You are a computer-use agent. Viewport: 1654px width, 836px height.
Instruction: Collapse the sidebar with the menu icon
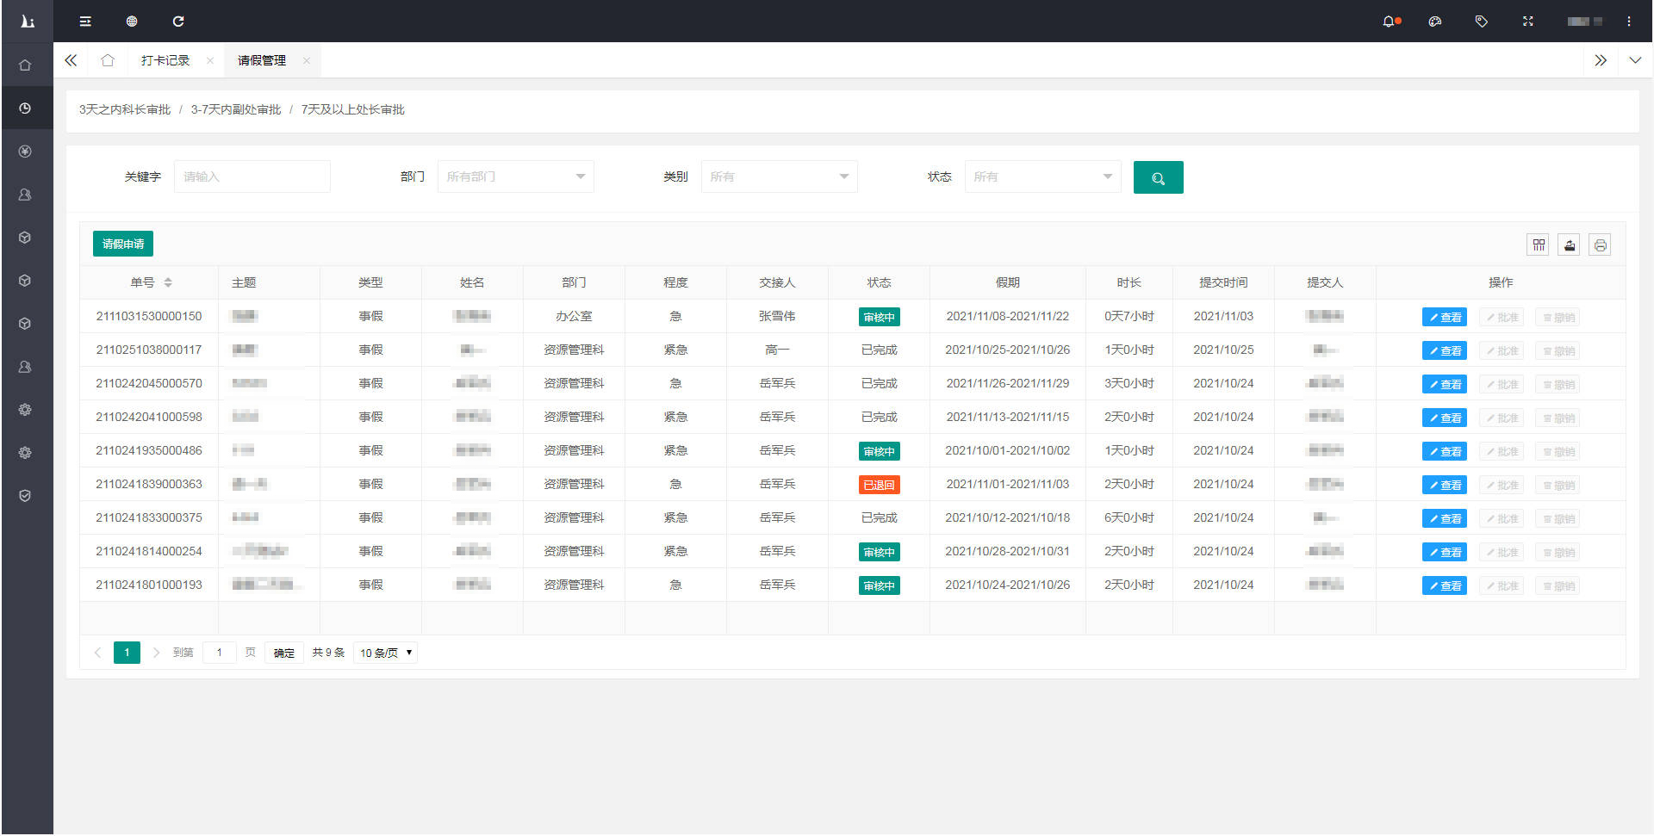[x=85, y=22]
